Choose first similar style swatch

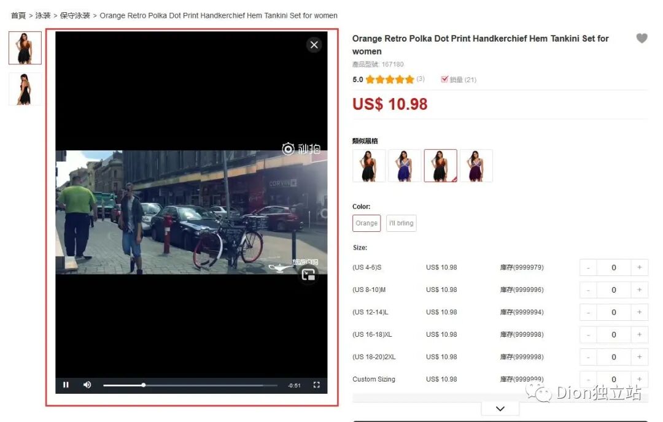point(369,166)
